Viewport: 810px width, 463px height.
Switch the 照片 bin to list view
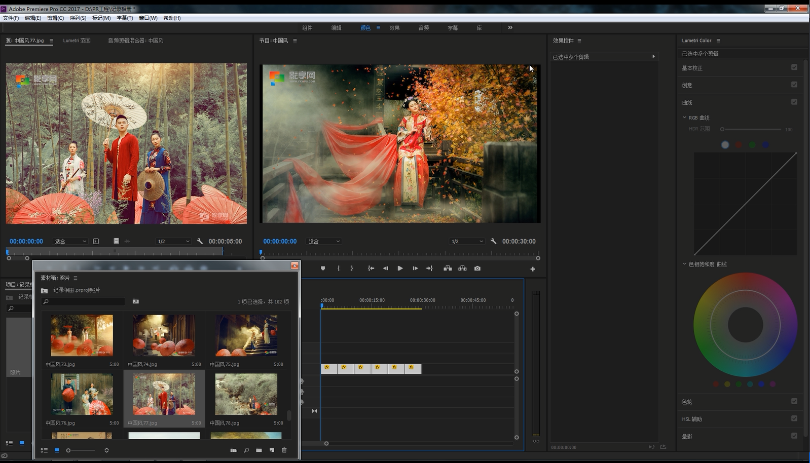click(44, 450)
